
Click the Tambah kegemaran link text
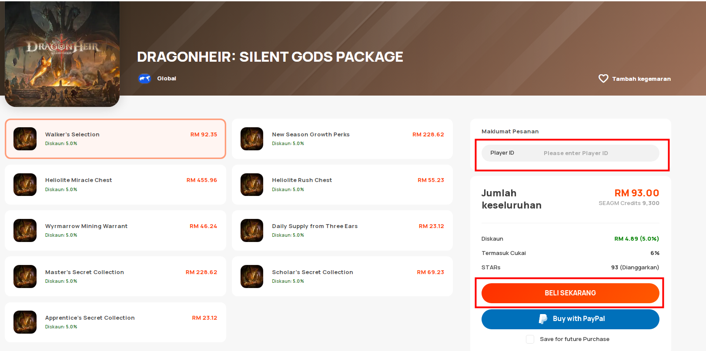pyautogui.click(x=641, y=79)
